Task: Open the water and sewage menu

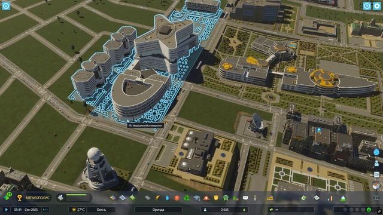Action: coord(167,198)
